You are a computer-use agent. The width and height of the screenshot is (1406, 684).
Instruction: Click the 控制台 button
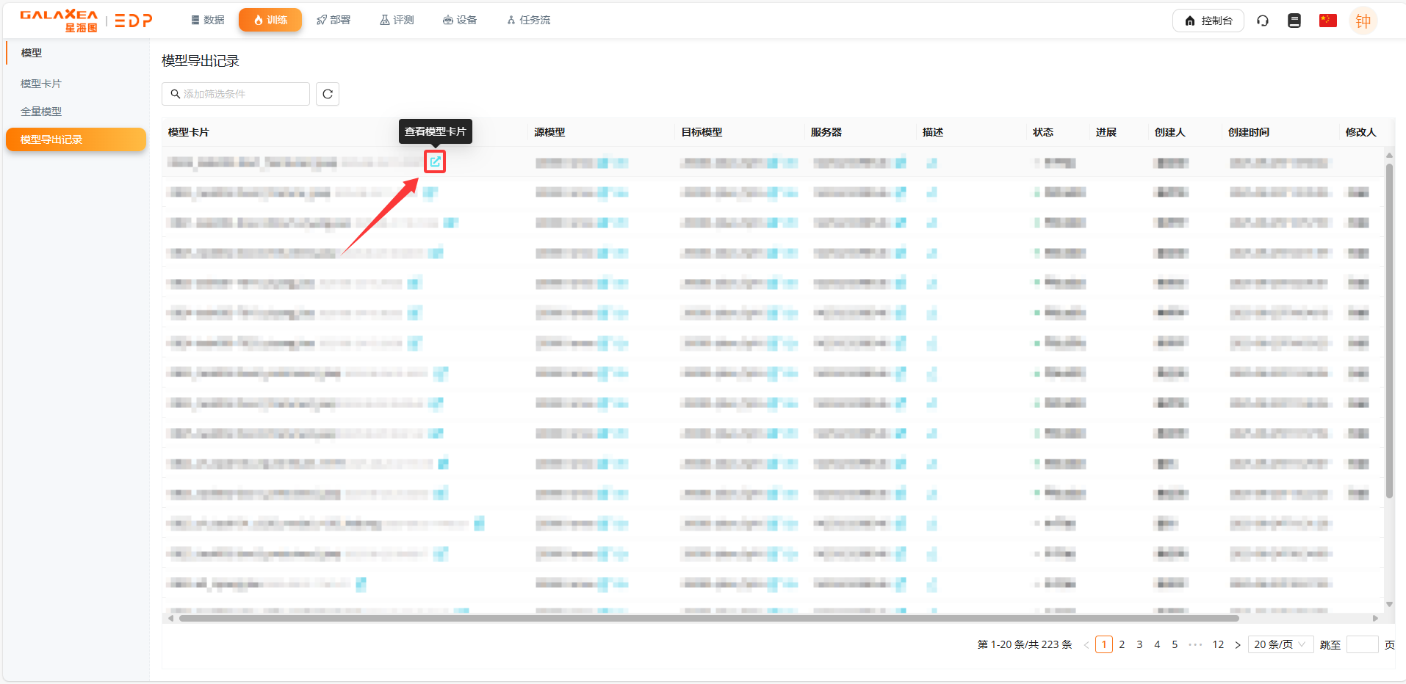(1208, 21)
